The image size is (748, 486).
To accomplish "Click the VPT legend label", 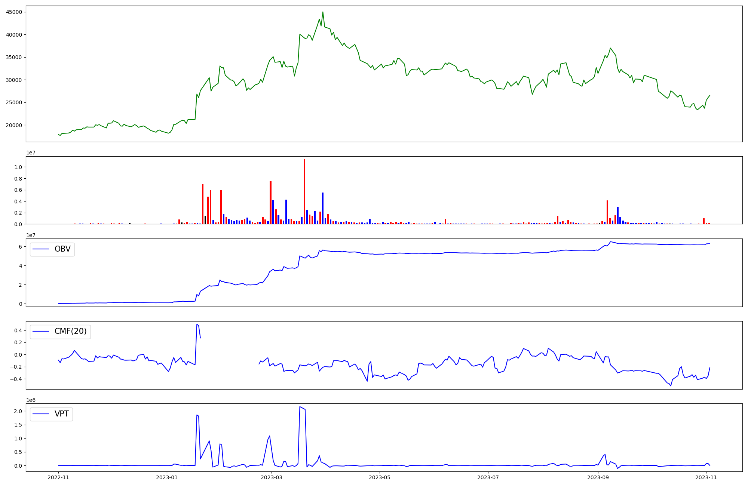I will point(62,414).
